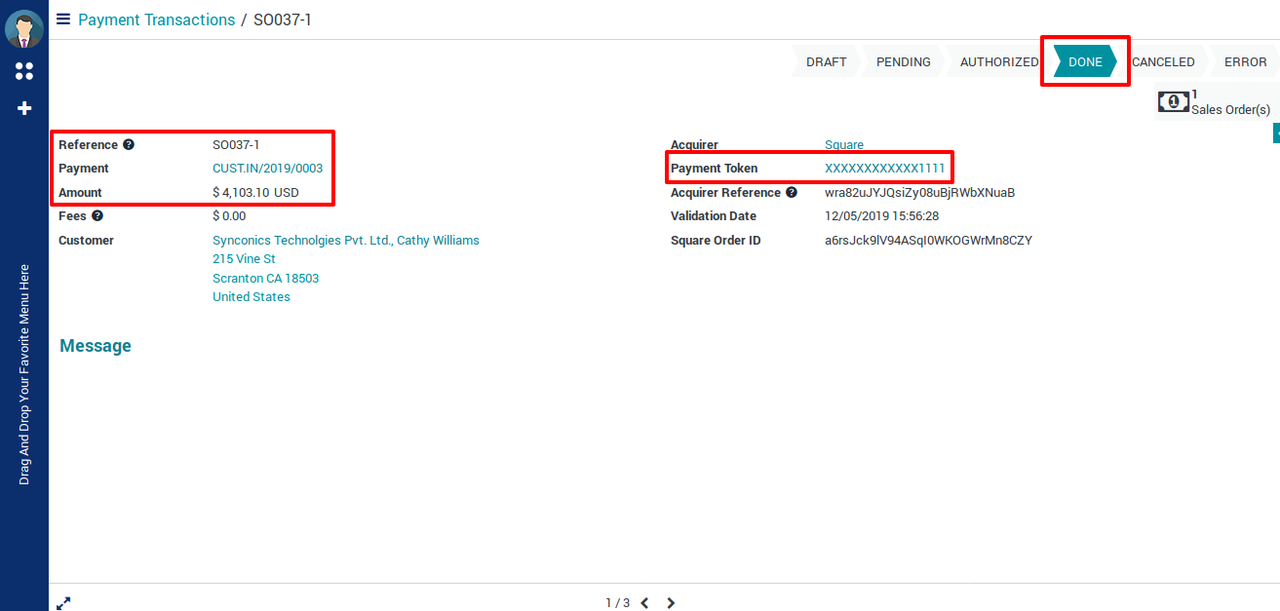Select the ERROR status stage

[x=1245, y=61]
